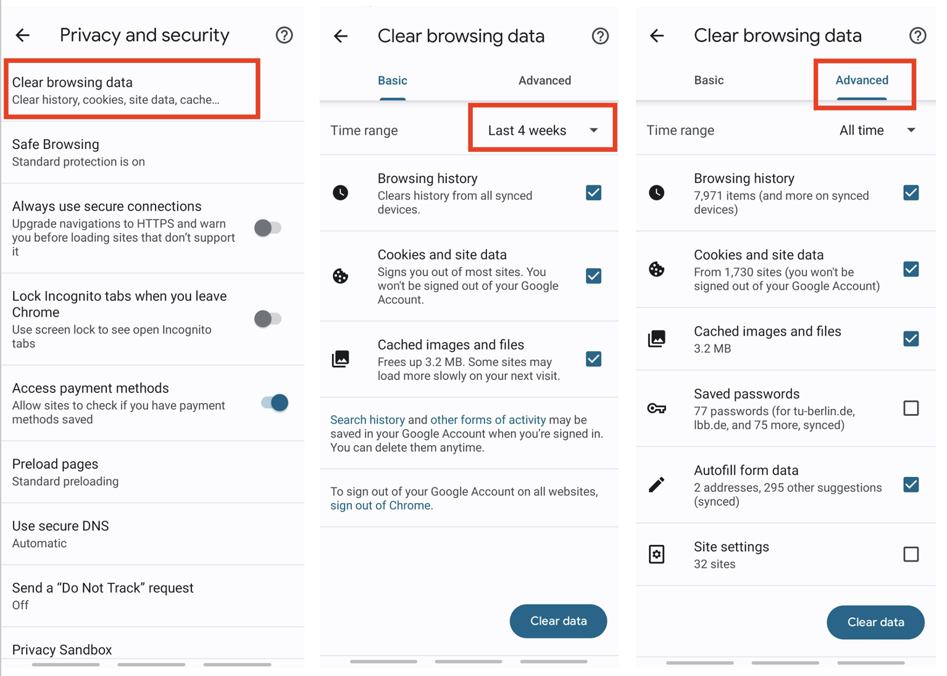Switch to the Advanced tab
This screenshot has width=947, height=676.
[x=862, y=80]
